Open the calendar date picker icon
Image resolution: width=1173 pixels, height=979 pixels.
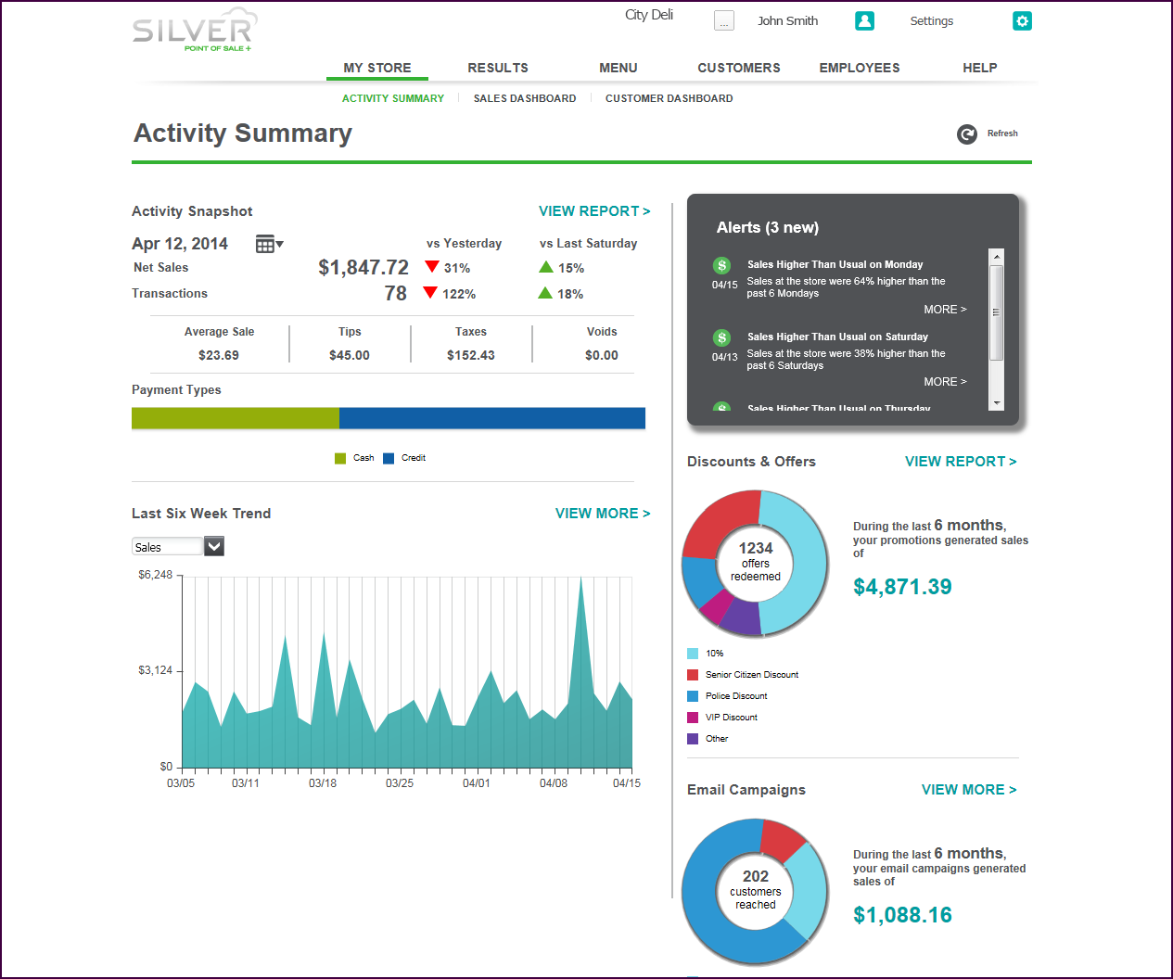269,244
